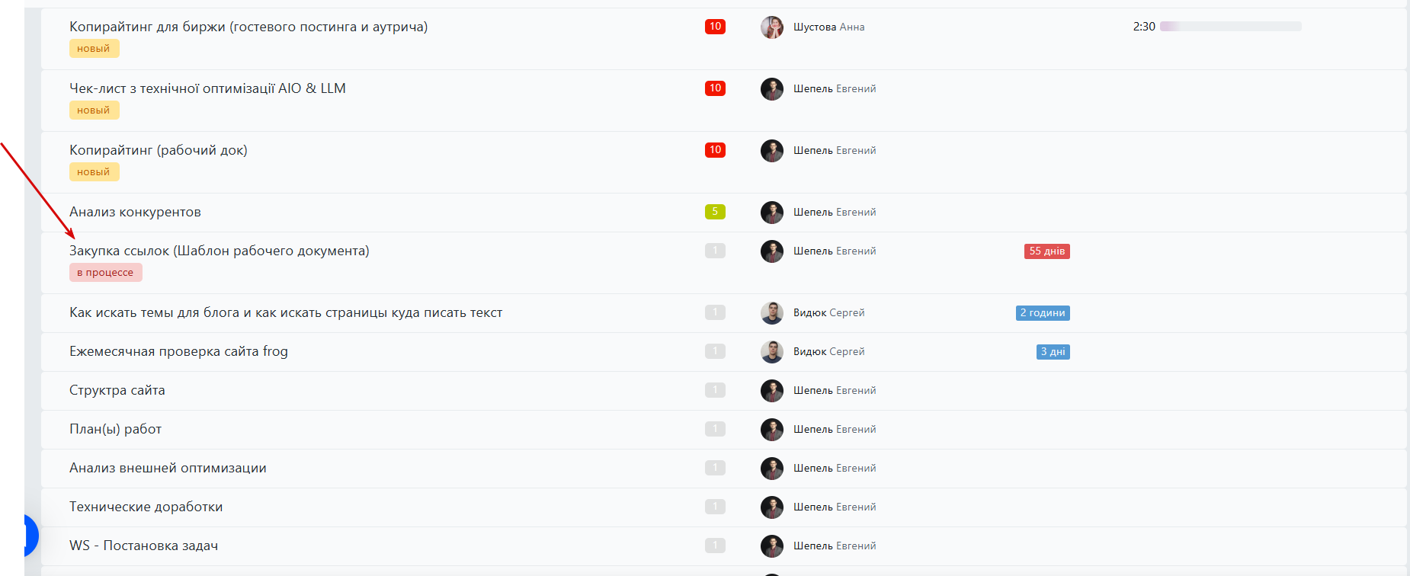Click Шустова Анна's avatar
Image resolution: width=1410 pixels, height=576 pixels.
(x=772, y=27)
